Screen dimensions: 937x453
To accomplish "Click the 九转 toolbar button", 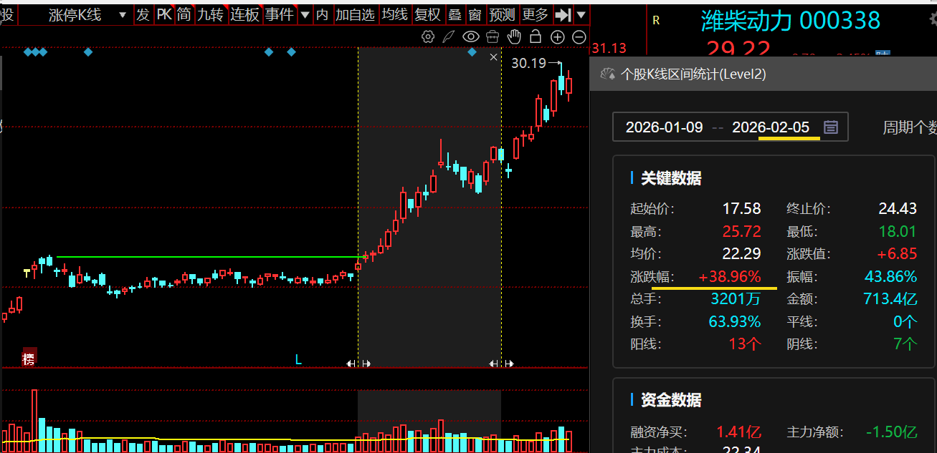I will click(210, 15).
